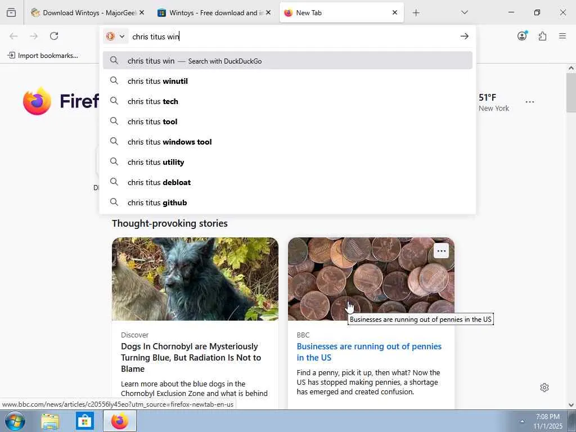
Task: Click the back navigation arrow
Action: pos(13,36)
